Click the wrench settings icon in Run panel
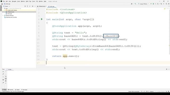 [3, 74]
